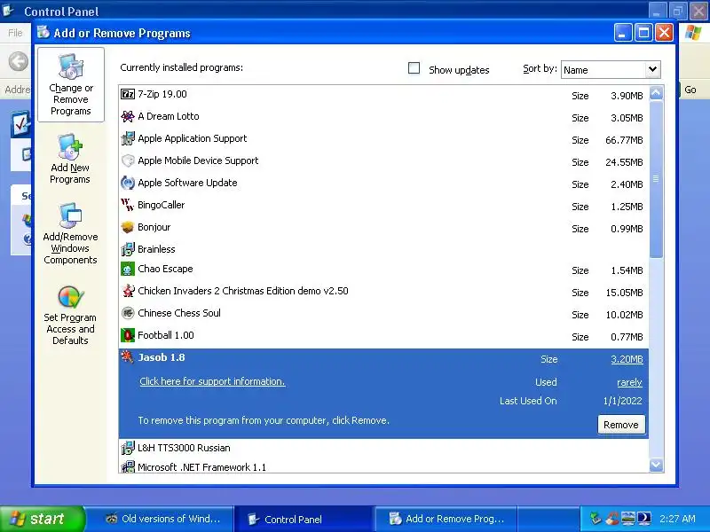
Task: Click the 7-Zip 19.00 program icon
Action: (128, 94)
